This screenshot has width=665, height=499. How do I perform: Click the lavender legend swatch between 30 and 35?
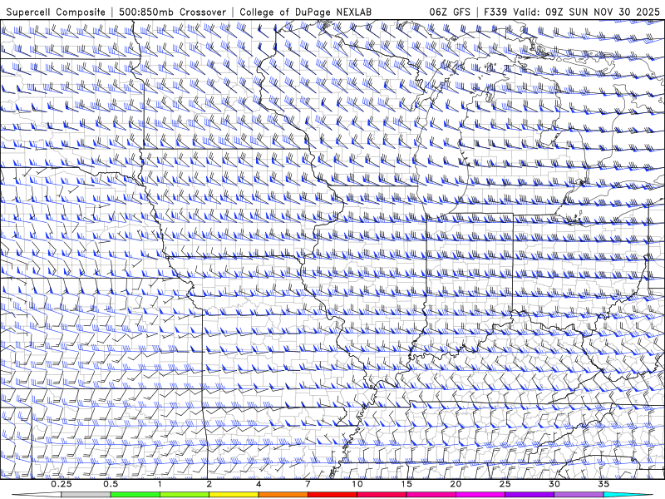click(x=579, y=495)
